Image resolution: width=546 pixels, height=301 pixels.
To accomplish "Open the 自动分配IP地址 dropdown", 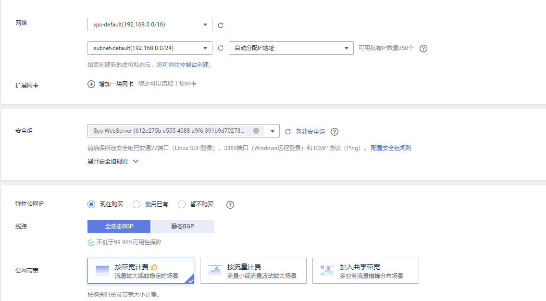I will 291,48.
